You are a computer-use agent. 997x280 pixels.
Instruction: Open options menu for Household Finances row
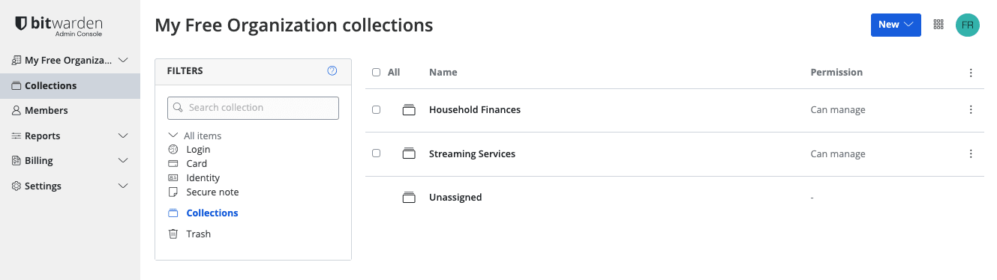971,110
